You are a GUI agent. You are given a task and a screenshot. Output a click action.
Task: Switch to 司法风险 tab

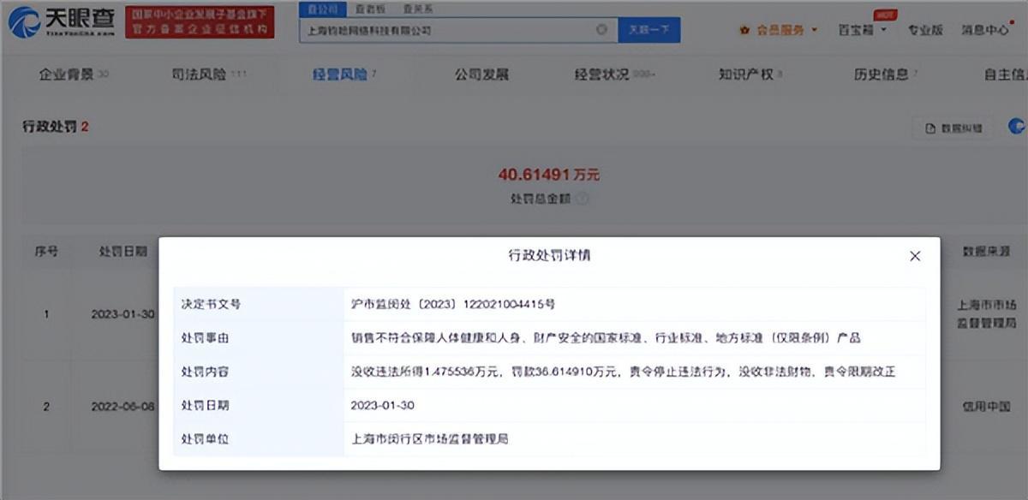click(x=208, y=74)
